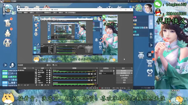This screenshot has width=188, height=105.
Task: Click the game microphone voice icon
Action: pos(12,65)
